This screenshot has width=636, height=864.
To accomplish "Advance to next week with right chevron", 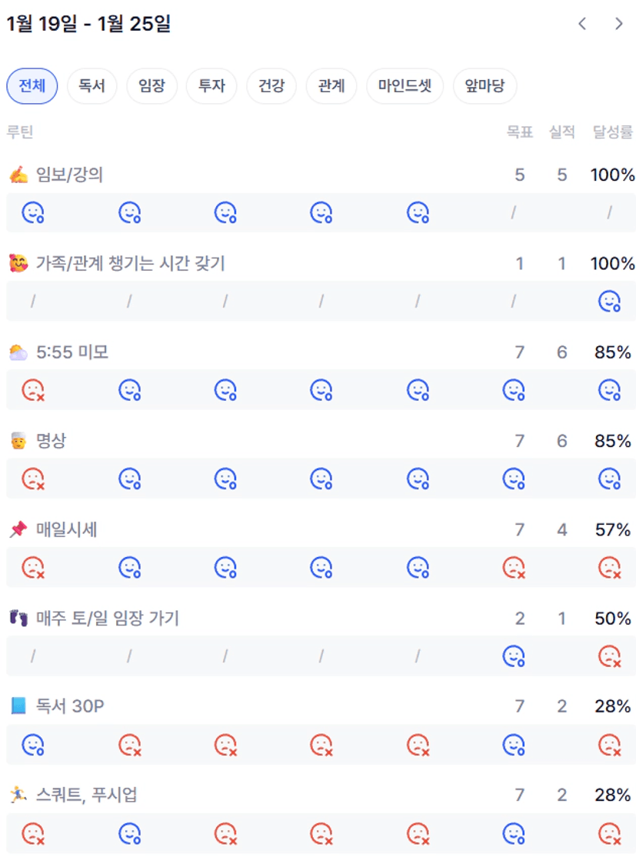I will (x=618, y=24).
